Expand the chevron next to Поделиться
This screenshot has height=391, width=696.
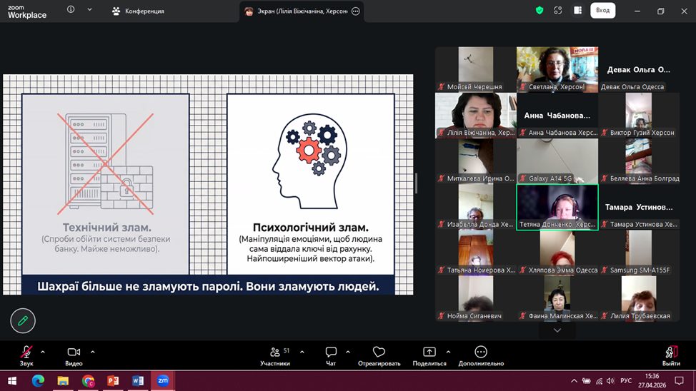[x=448, y=352]
